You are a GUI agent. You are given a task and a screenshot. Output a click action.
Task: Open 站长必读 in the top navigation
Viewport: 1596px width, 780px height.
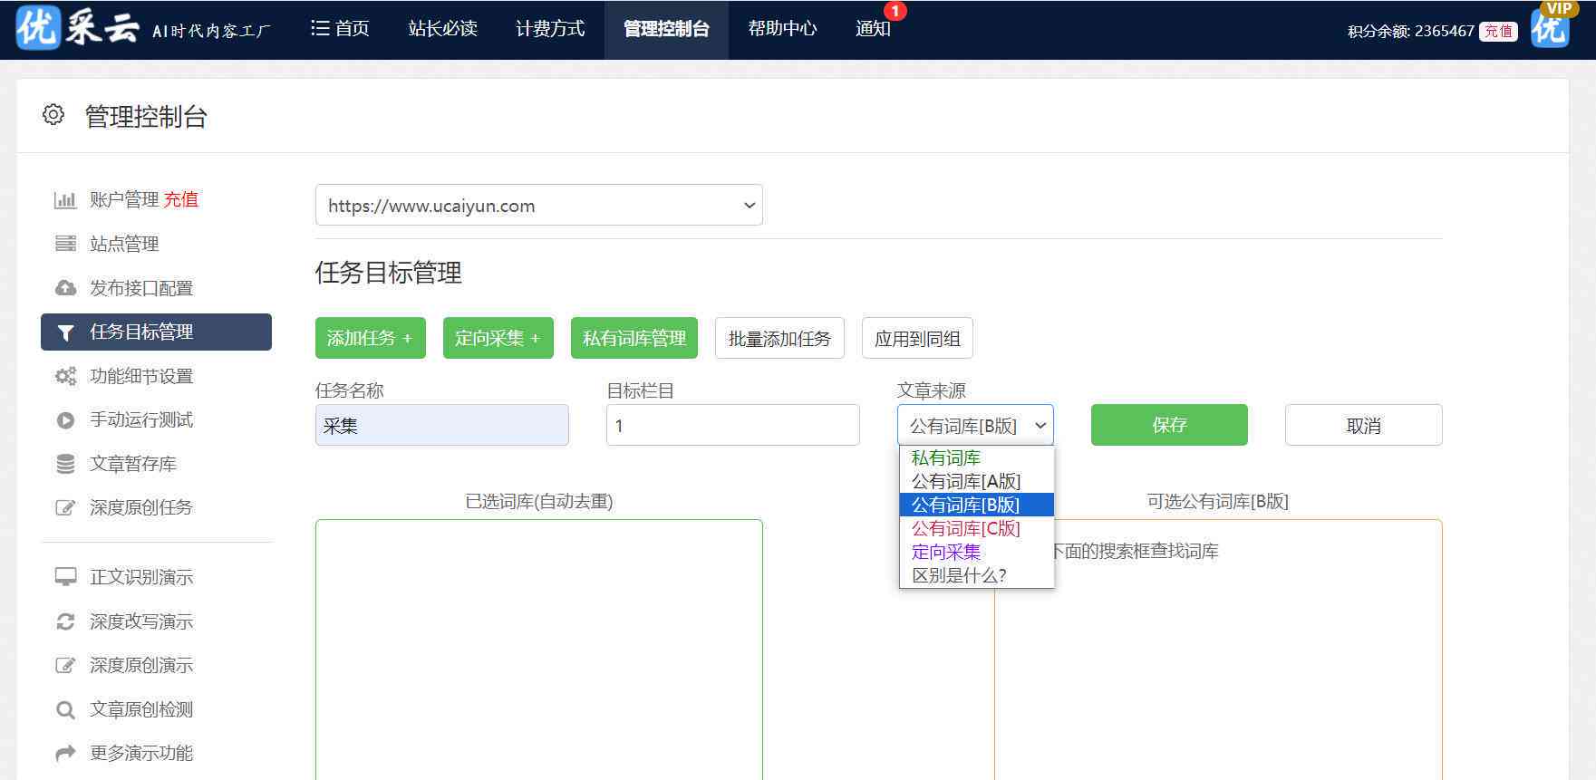(442, 29)
